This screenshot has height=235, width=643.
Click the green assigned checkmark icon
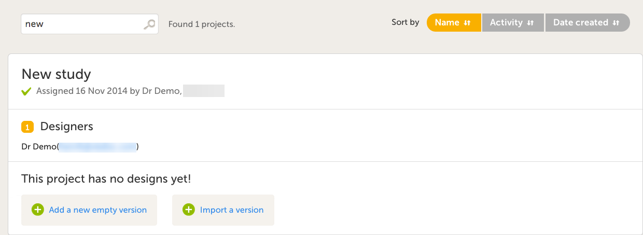tap(26, 92)
